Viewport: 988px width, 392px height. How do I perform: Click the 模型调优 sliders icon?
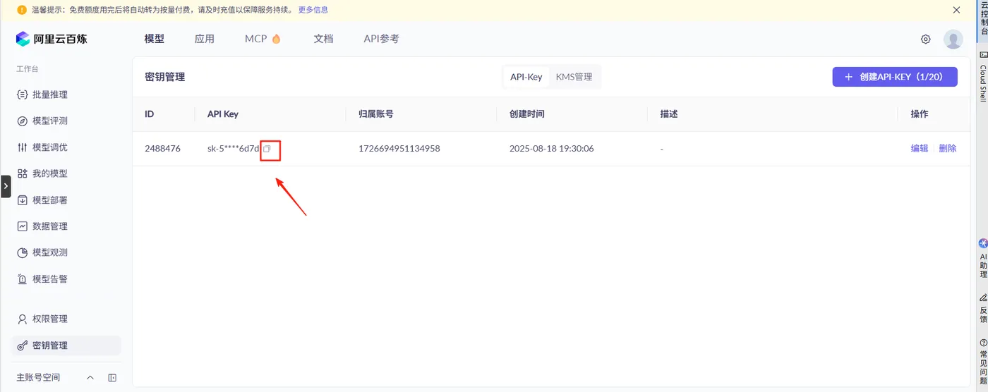pos(23,147)
